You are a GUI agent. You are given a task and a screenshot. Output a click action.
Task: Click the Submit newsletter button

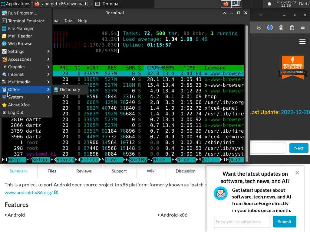(x=285, y=221)
